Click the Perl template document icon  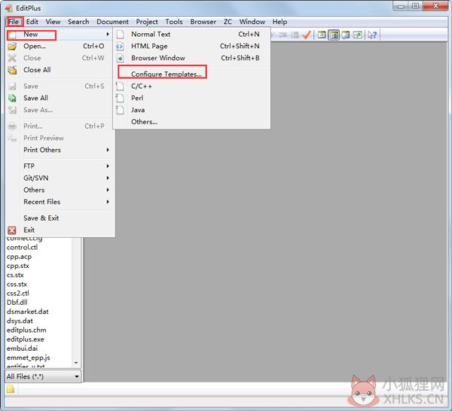point(120,98)
